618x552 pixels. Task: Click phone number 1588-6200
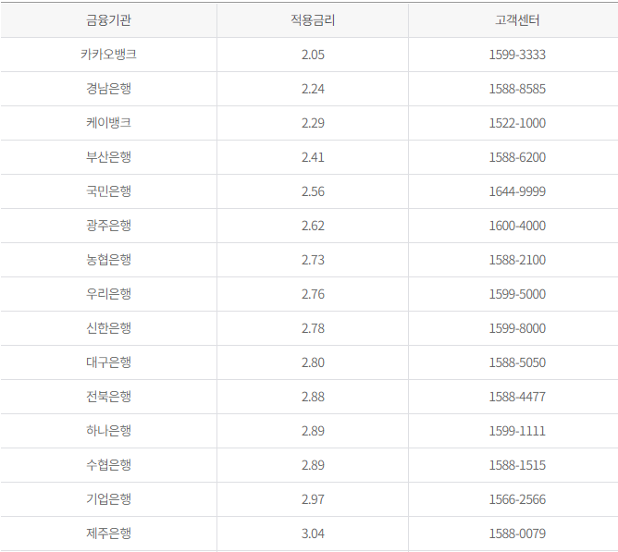click(x=517, y=157)
